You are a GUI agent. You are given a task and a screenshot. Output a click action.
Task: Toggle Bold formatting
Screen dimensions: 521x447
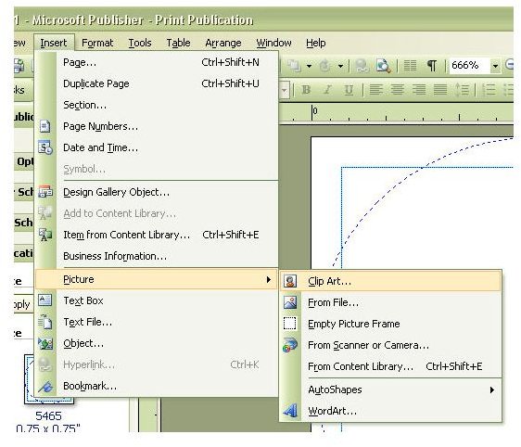[x=306, y=90]
